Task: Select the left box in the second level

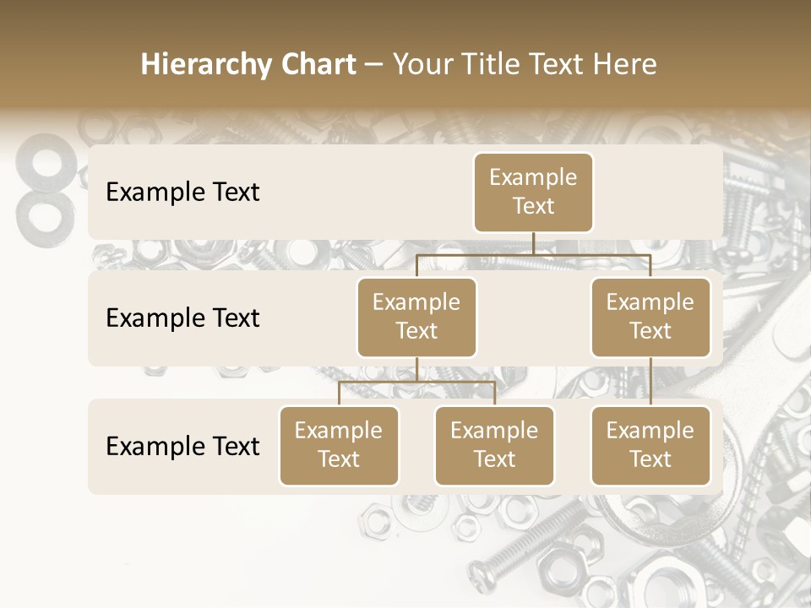Action: point(416,317)
